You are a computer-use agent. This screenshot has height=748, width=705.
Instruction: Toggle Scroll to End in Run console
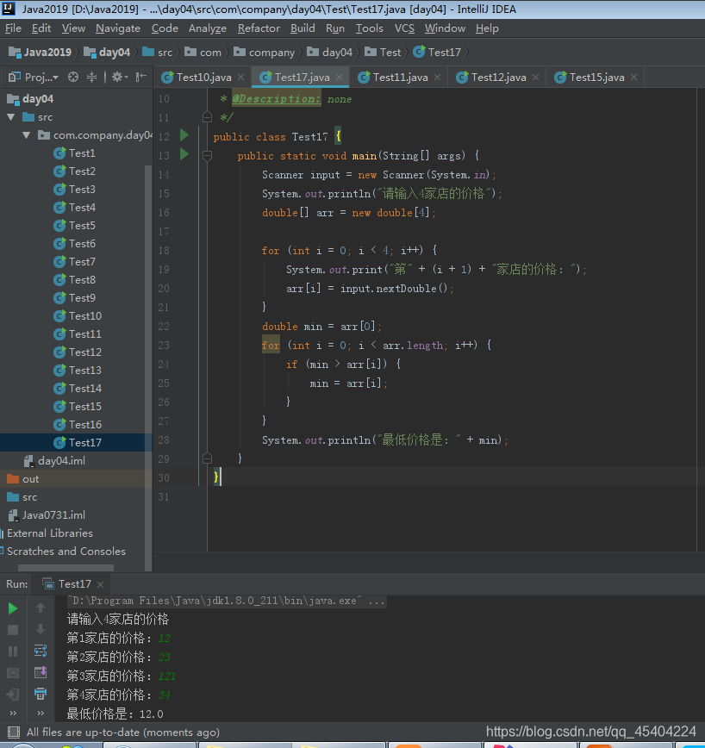[41, 672]
